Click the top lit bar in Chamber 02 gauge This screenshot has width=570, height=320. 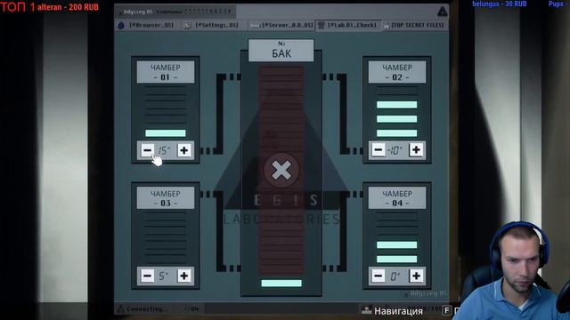[396, 105]
